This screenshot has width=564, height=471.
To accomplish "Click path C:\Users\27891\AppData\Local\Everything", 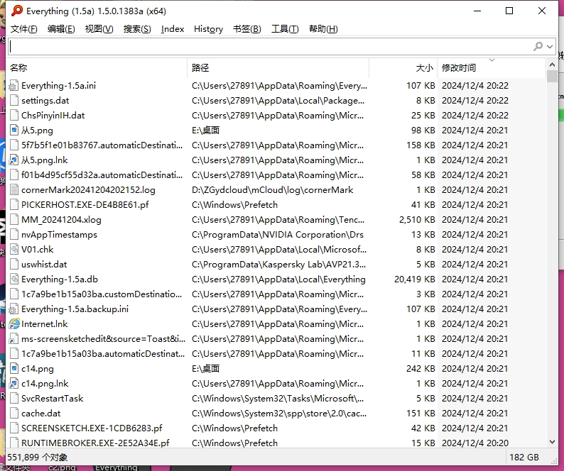I will pyautogui.click(x=278, y=279).
